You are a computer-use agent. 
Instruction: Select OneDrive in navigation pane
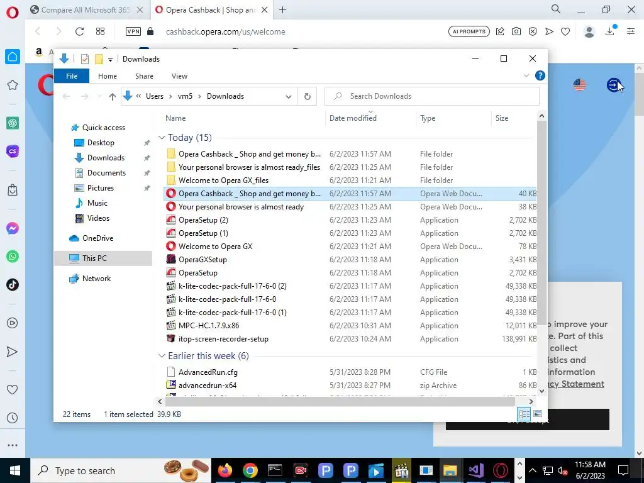[x=97, y=238]
